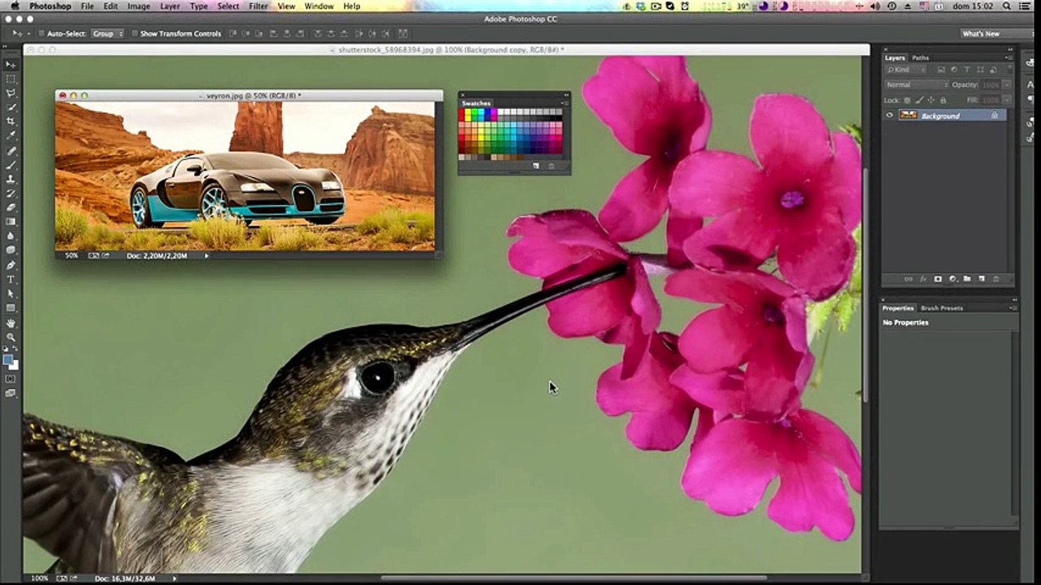Toggle type layer filter
The height and width of the screenshot is (585, 1041).
967,70
